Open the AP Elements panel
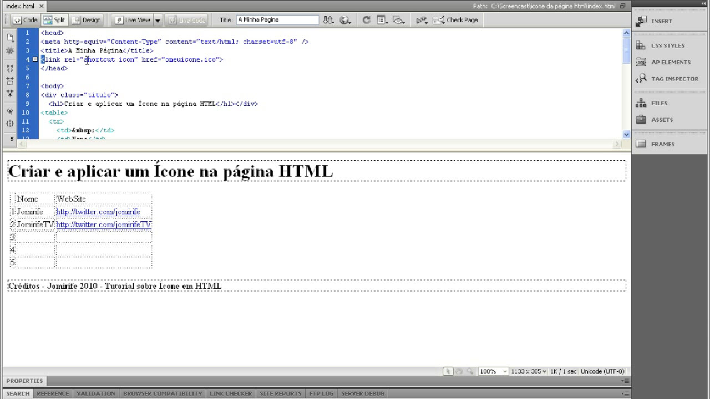Viewport: 710px width, 399px height. (670, 62)
